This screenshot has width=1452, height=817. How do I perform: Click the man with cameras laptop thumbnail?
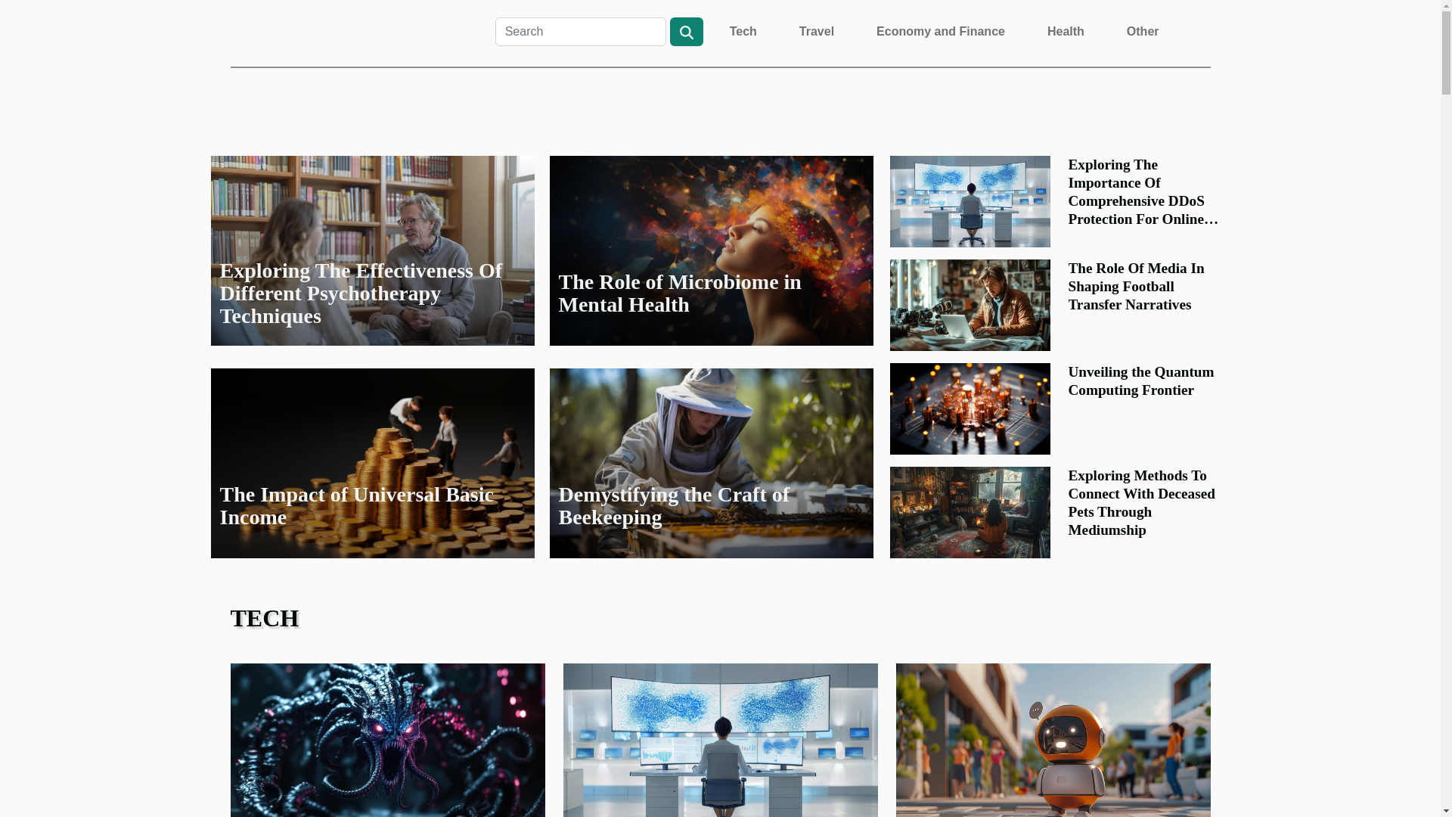click(970, 305)
